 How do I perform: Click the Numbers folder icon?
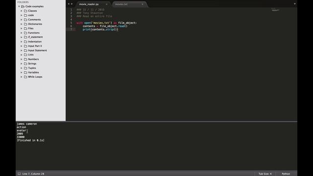[x=25, y=59]
